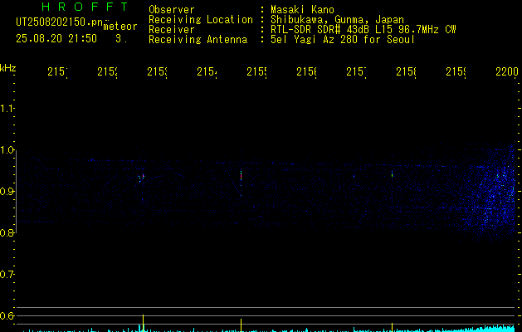Image resolution: width=522 pixels, height=332 pixels.
Task: Click the HROFFT title text
Action: pos(85,7)
